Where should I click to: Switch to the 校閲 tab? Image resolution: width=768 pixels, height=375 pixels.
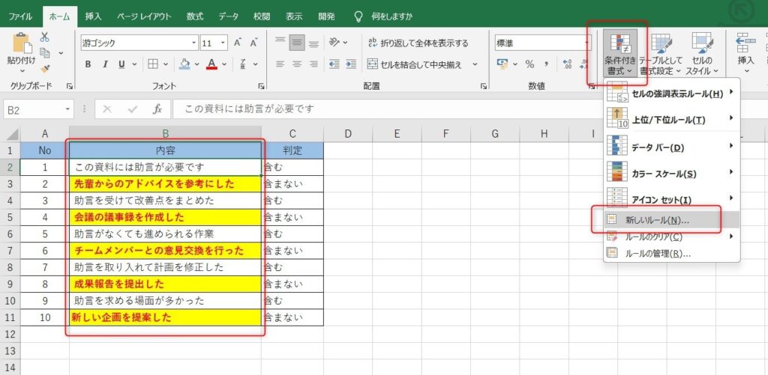pyautogui.click(x=262, y=16)
